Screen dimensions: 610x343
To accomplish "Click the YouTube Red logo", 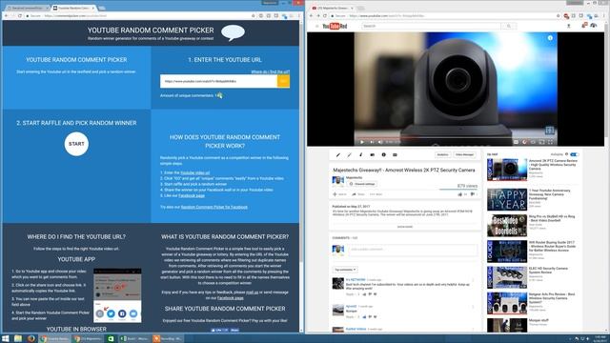I will tap(335, 26).
